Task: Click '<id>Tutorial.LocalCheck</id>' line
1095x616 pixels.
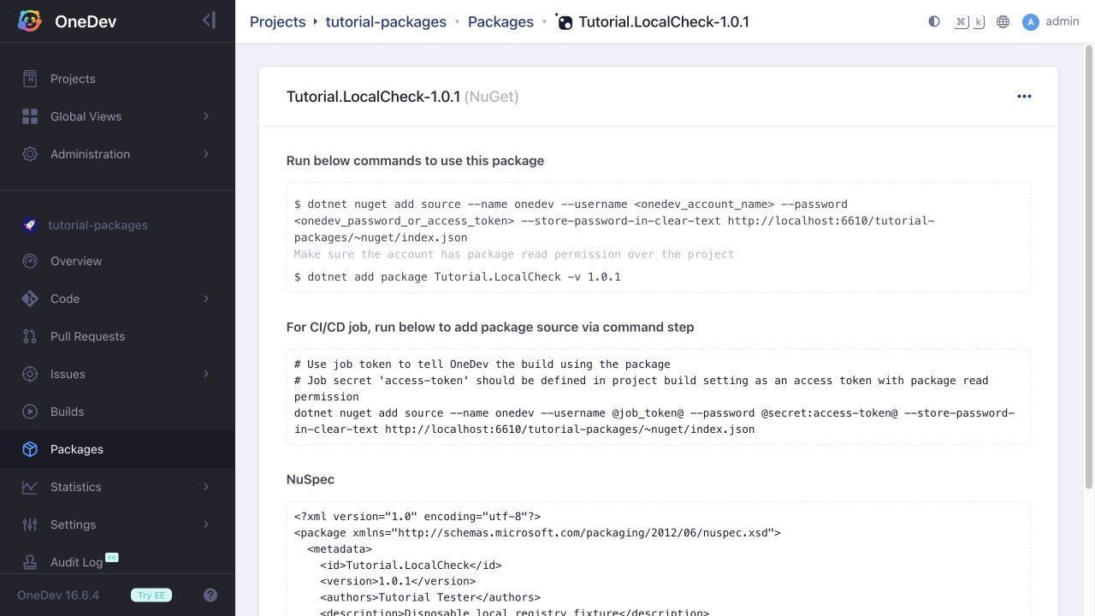Action: coord(411,565)
